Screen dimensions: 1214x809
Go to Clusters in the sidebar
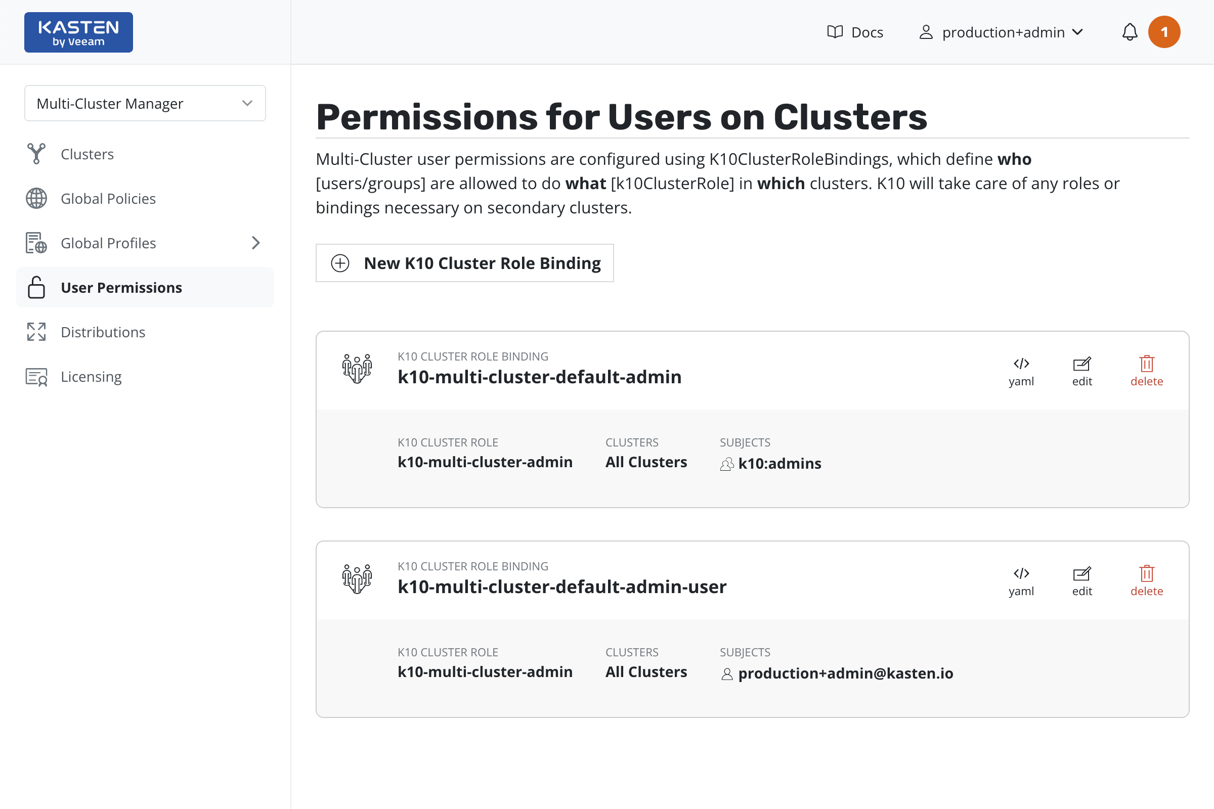[x=86, y=154]
